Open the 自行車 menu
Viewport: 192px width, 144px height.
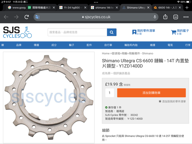tap(108, 45)
